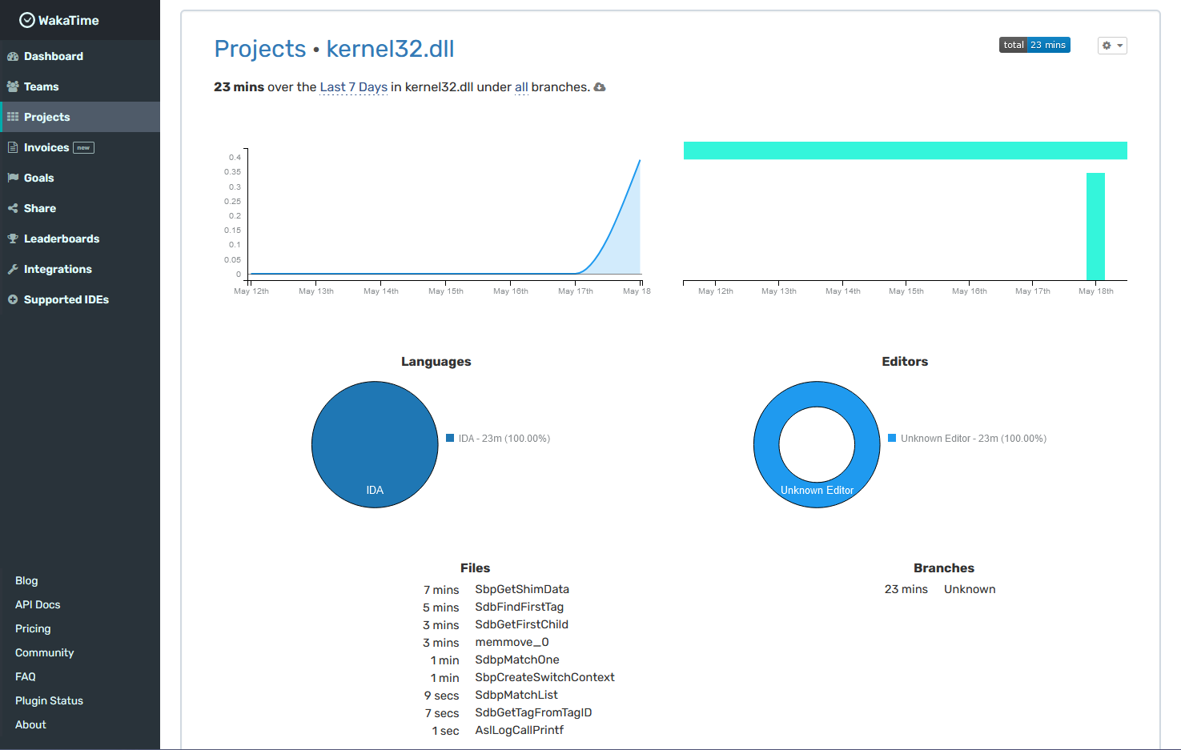Image resolution: width=1181 pixels, height=750 pixels.
Task: Click the Branches section heading
Action: coord(944,568)
